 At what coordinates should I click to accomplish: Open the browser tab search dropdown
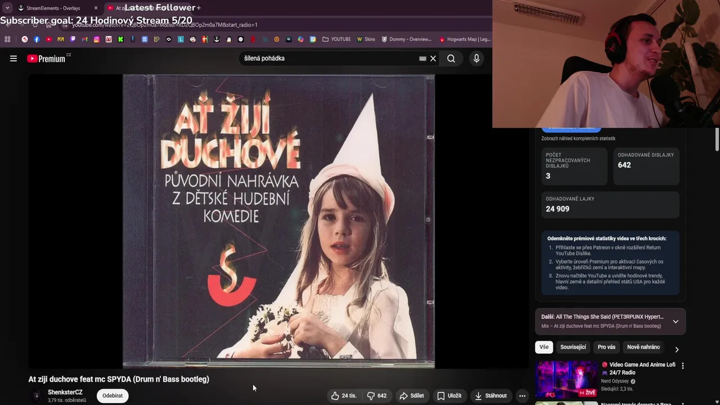coord(7,8)
